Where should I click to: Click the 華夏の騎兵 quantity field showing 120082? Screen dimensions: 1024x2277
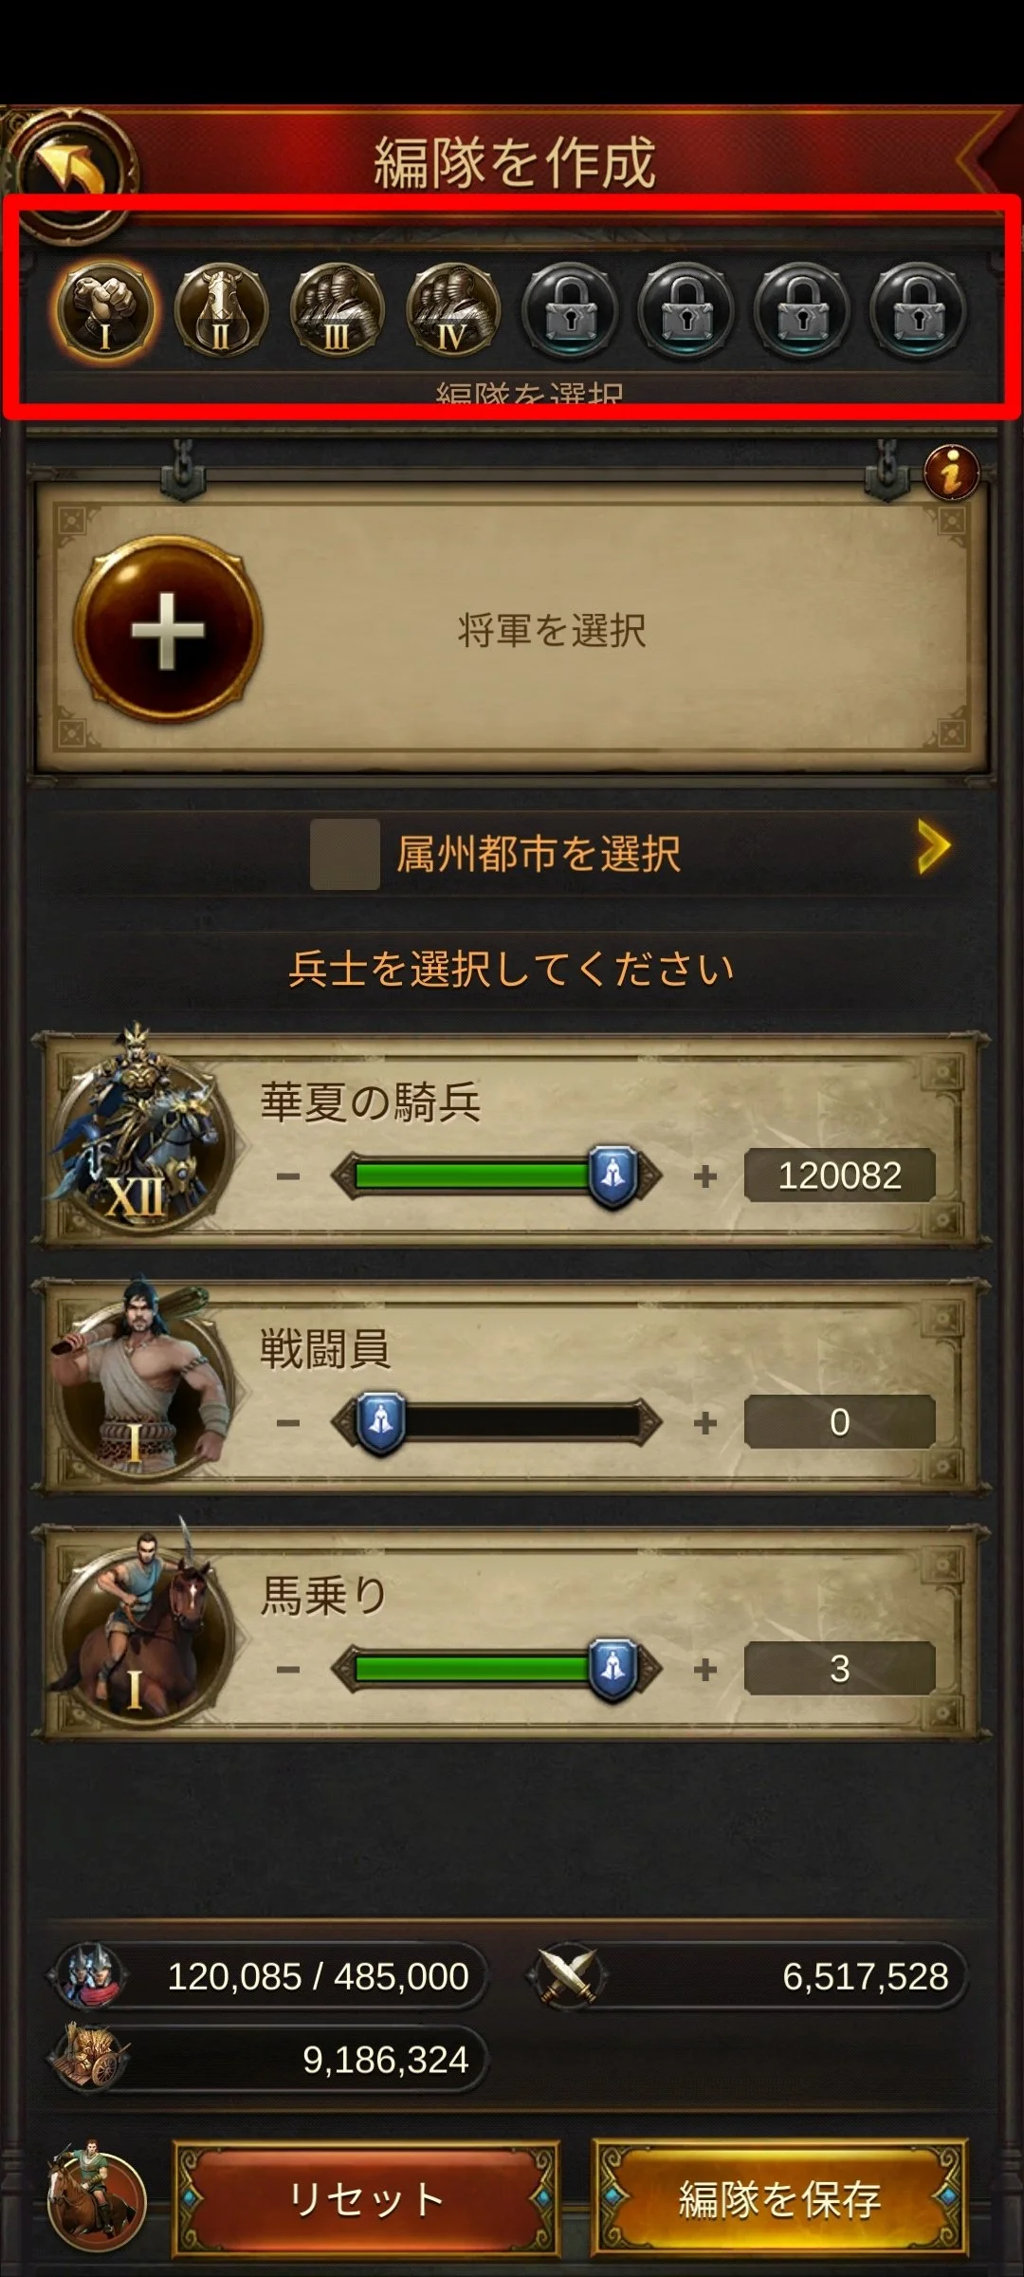coord(840,1176)
